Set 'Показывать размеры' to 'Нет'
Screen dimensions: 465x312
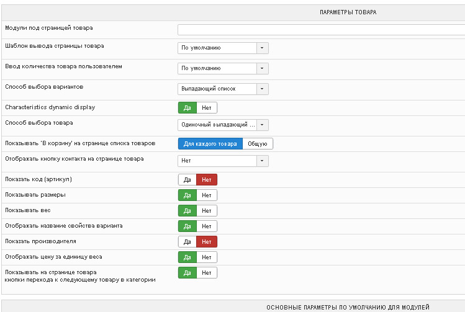207,195
